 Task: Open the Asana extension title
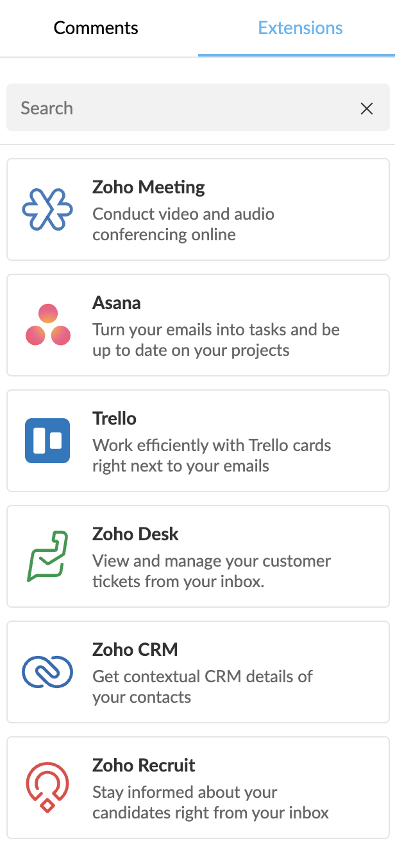[x=117, y=303]
